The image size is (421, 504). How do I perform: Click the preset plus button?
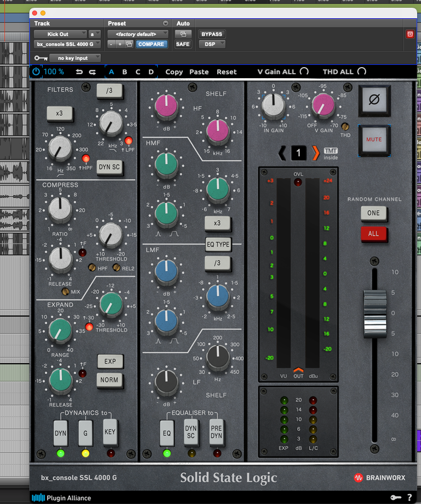(x=120, y=44)
